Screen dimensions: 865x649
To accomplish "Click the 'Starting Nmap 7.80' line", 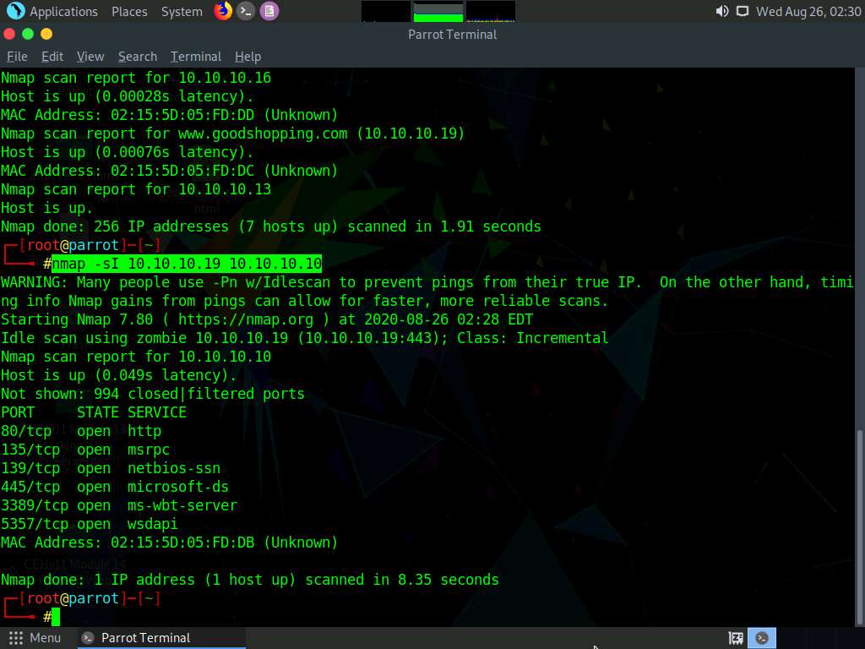I will (267, 319).
